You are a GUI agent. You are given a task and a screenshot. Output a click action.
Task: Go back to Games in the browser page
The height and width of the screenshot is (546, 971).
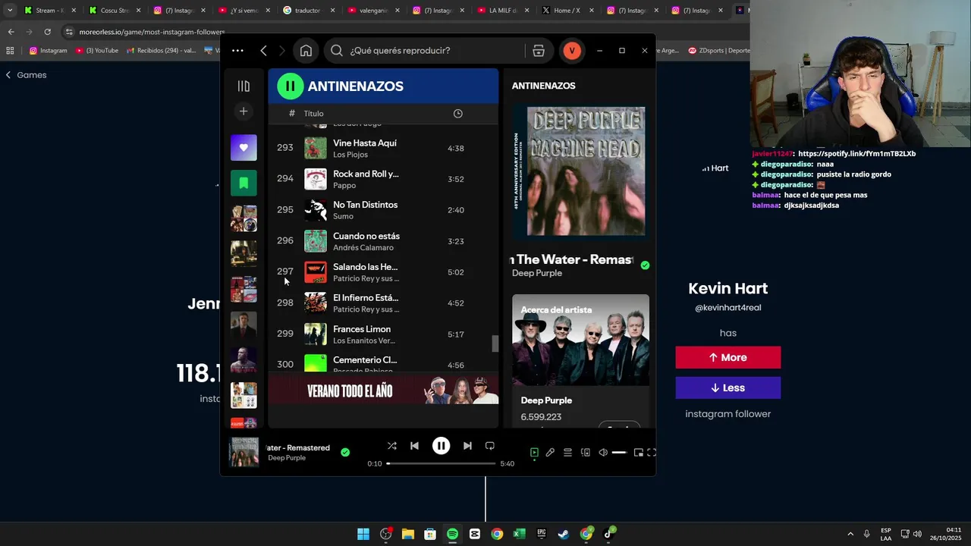(27, 75)
